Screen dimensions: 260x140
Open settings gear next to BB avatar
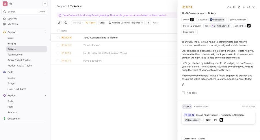tap(11, 4)
